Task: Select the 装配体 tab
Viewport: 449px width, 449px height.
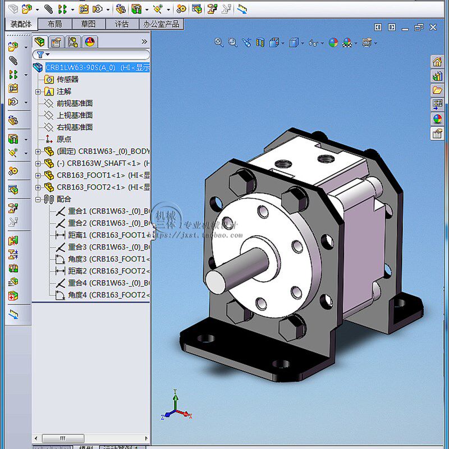Action: pyautogui.click(x=21, y=24)
